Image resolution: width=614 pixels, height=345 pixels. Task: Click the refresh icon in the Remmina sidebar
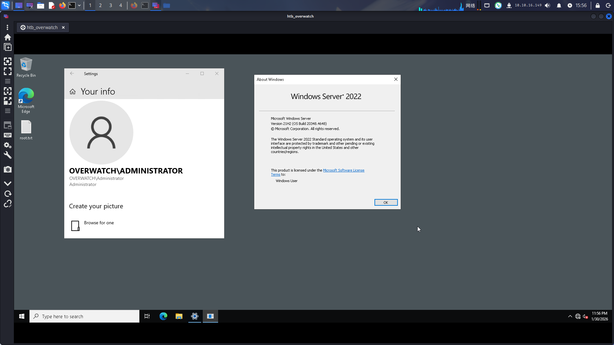tap(8, 194)
